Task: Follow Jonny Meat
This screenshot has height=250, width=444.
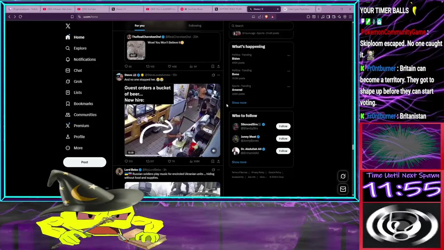Action: (283, 139)
